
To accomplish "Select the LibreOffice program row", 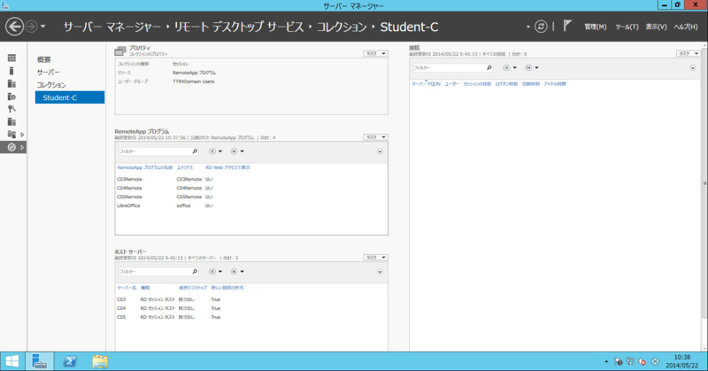I will pos(251,205).
